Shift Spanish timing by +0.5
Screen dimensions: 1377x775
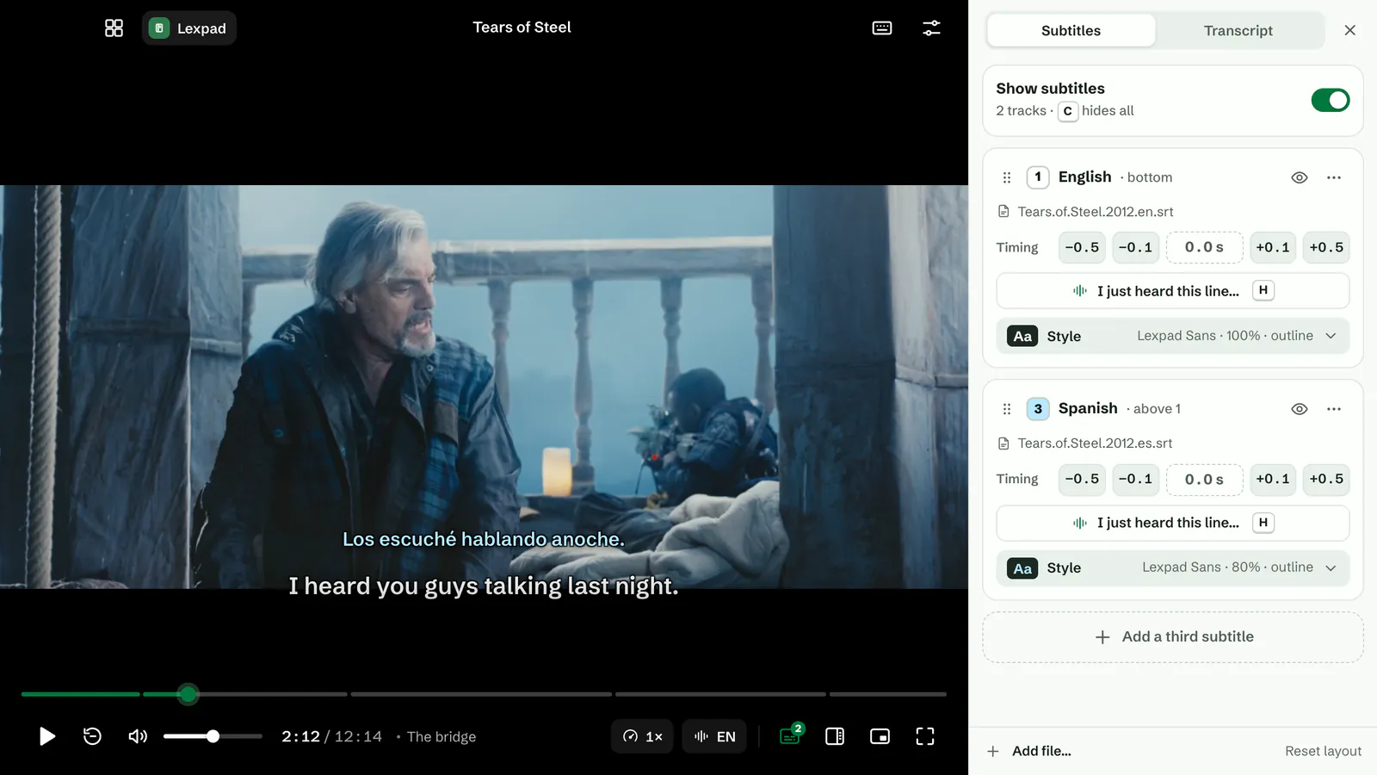pyautogui.click(x=1326, y=479)
